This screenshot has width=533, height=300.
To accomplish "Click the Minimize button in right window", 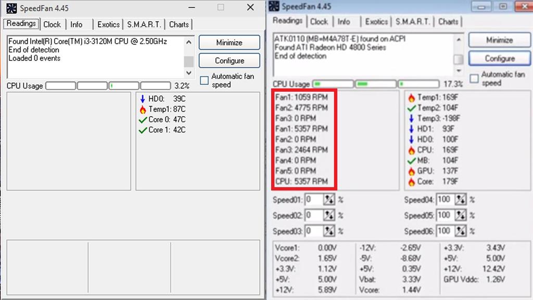I will pyautogui.click(x=499, y=40).
